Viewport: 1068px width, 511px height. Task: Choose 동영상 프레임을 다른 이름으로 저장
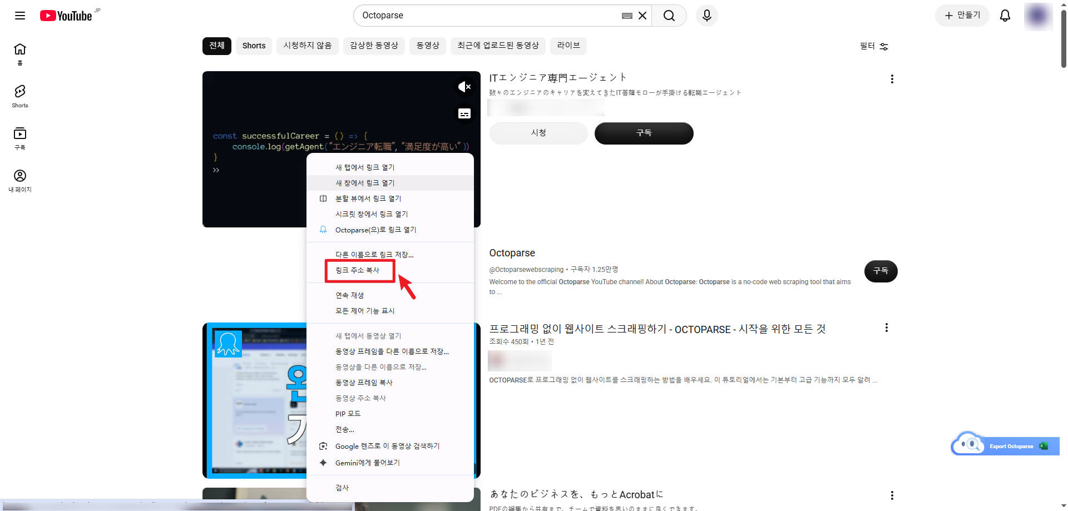click(390, 351)
